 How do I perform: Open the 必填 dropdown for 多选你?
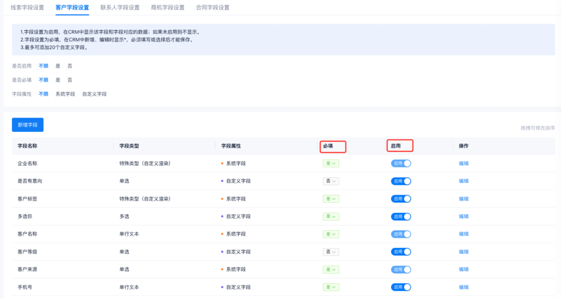(330, 217)
